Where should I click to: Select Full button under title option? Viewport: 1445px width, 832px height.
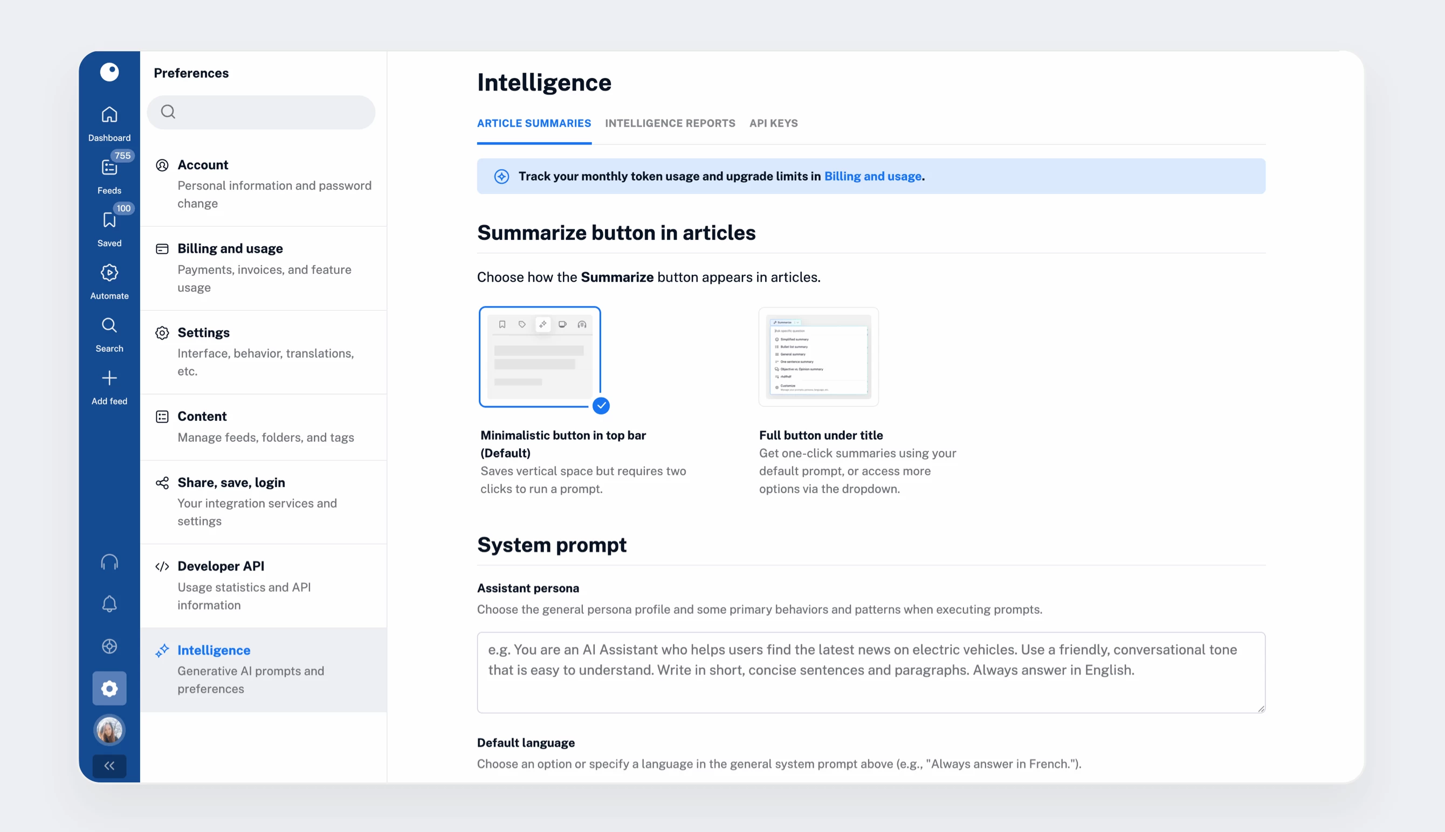(818, 357)
